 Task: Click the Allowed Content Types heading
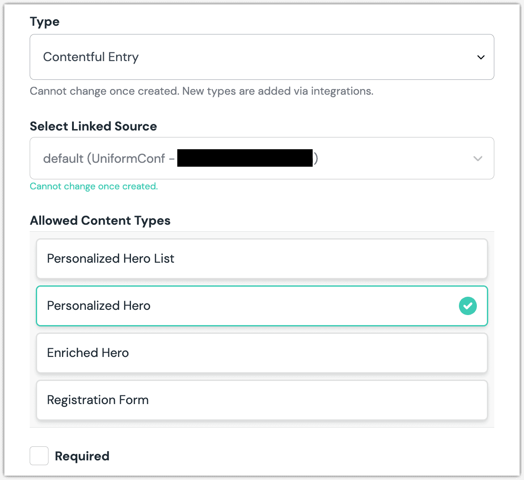[x=100, y=220]
